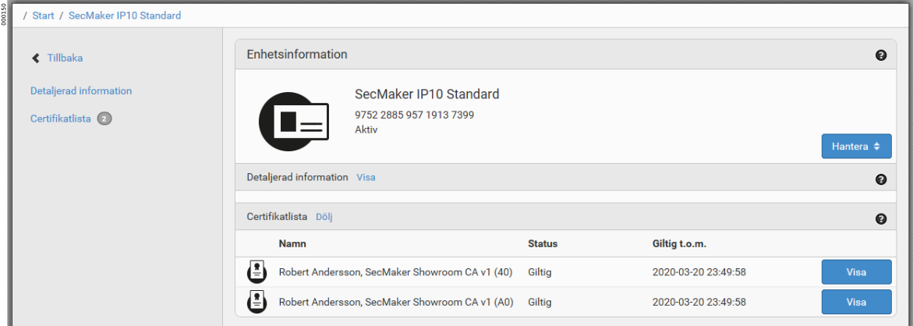Click certificate icon for the (40) certificate

point(257,272)
